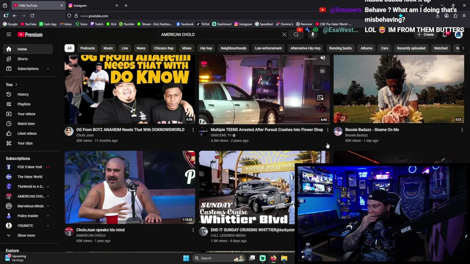Select the All filter chip

pos(69,48)
